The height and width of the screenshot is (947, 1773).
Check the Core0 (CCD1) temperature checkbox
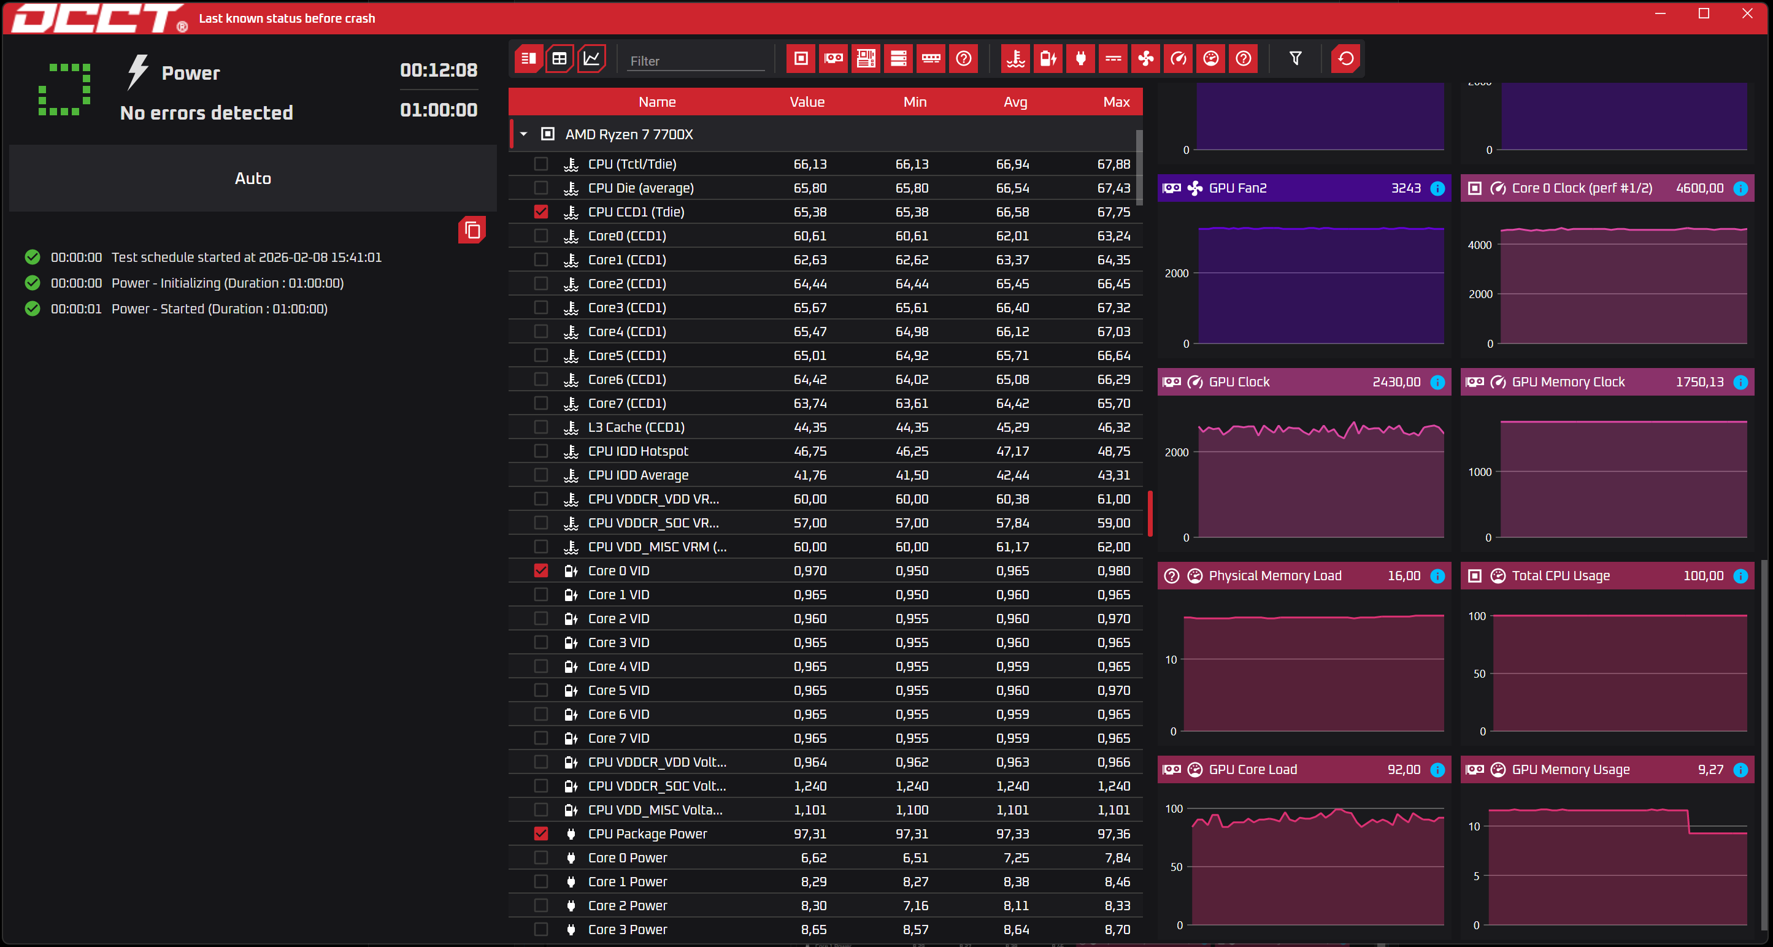pos(541,236)
